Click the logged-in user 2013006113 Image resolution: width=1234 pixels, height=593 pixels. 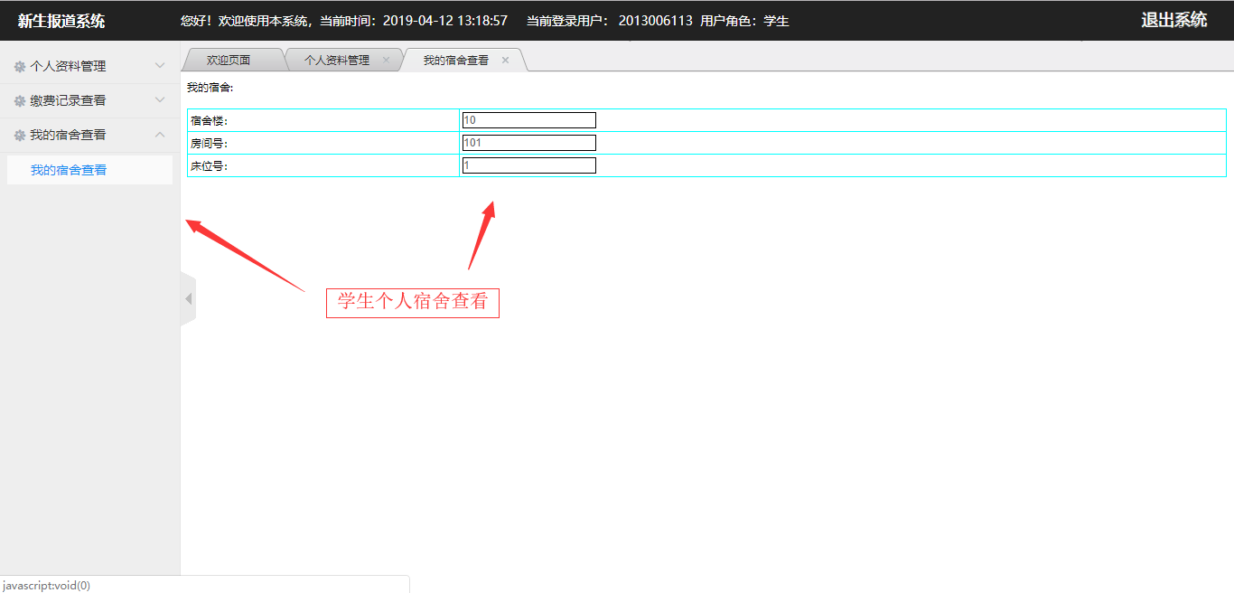(x=656, y=21)
